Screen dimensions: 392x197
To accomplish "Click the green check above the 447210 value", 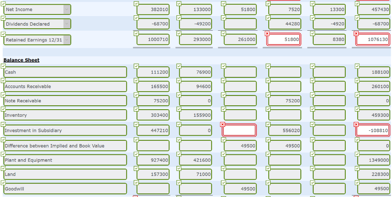I will tap(136, 125).
